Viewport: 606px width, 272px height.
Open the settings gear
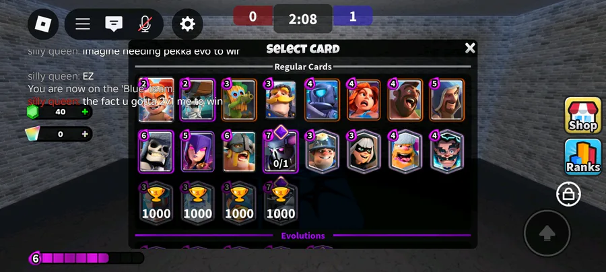point(187,24)
